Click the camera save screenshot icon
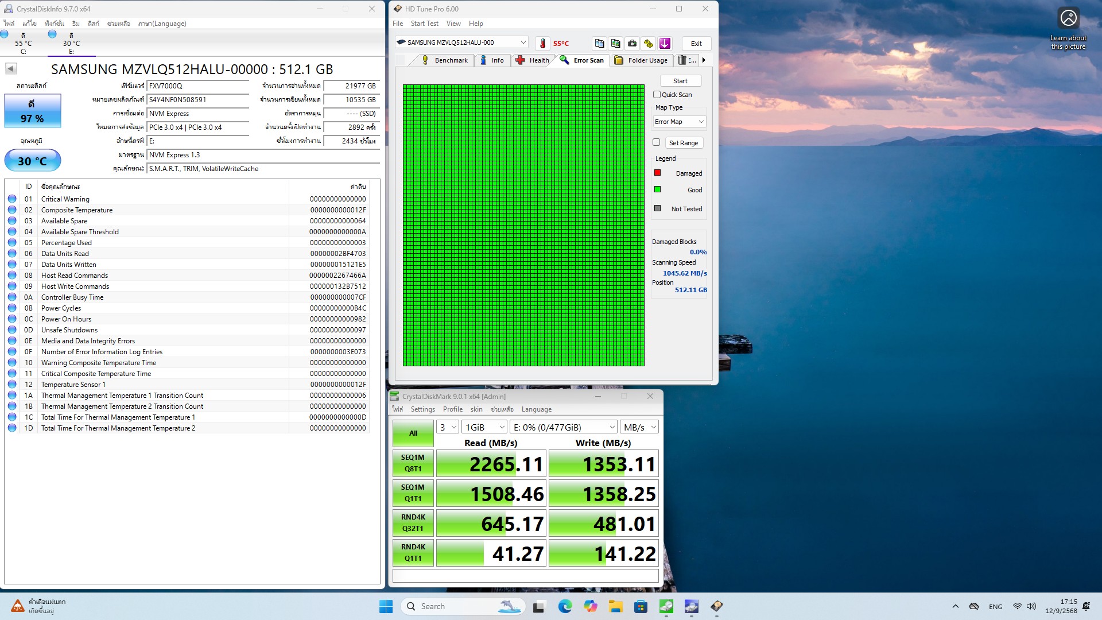This screenshot has width=1102, height=620. click(632, 44)
